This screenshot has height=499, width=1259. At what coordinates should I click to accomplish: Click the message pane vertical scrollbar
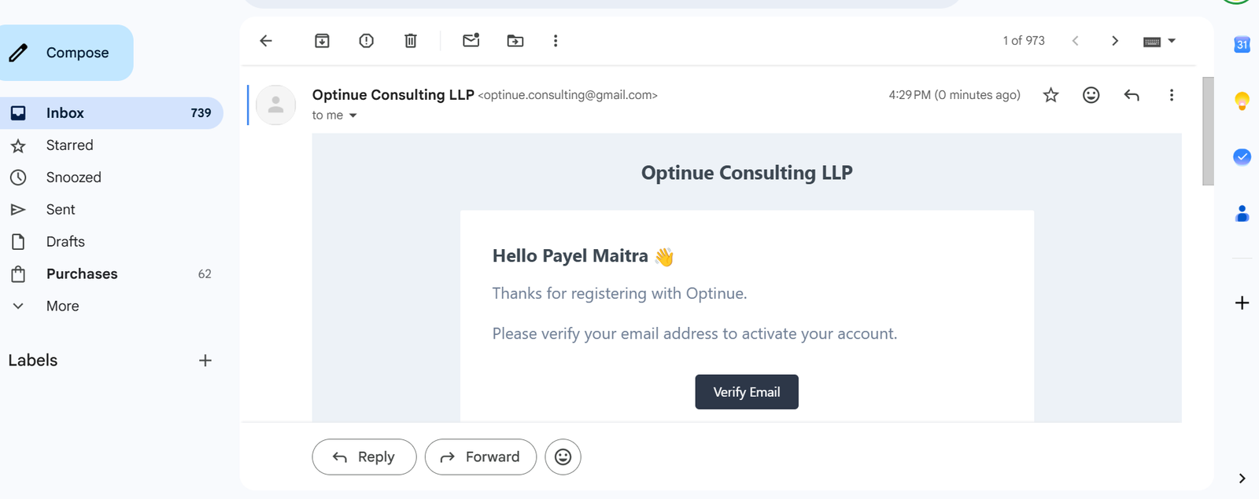click(1208, 130)
